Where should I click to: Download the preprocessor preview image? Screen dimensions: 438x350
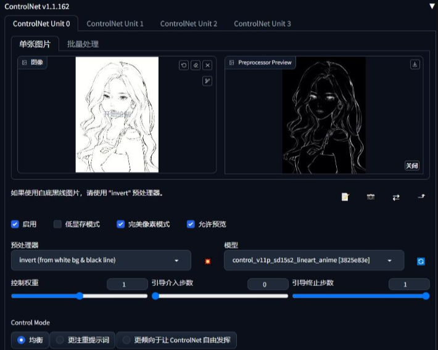415,65
